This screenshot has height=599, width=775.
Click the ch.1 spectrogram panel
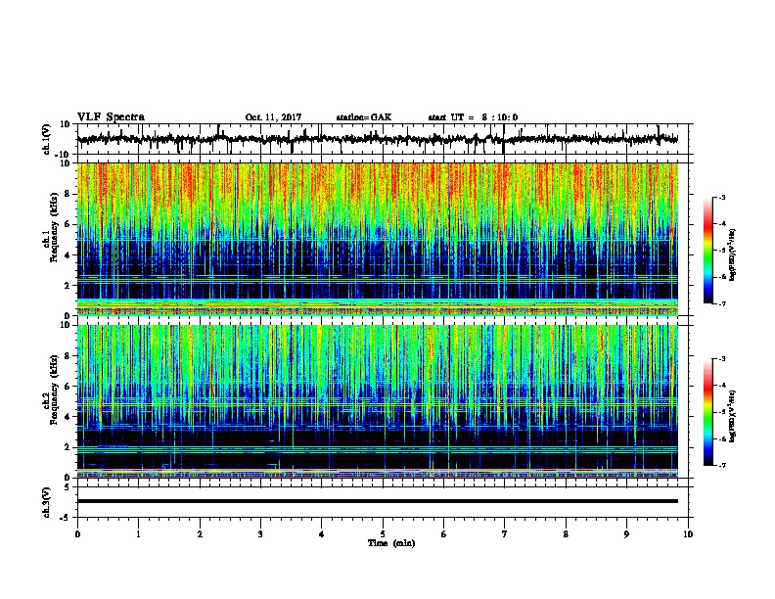point(378,239)
